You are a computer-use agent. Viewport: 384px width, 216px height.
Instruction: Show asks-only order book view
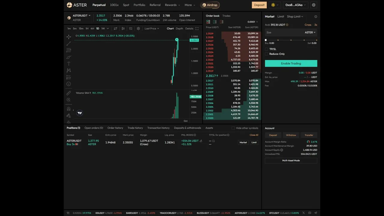pos(222,22)
